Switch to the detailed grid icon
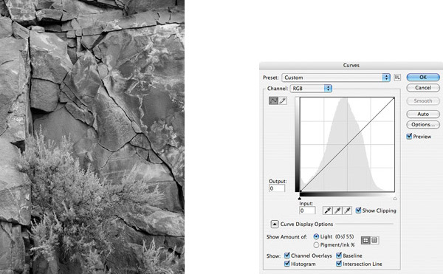Image resolution: width=443 pixels, height=274 pixels. point(374,240)
